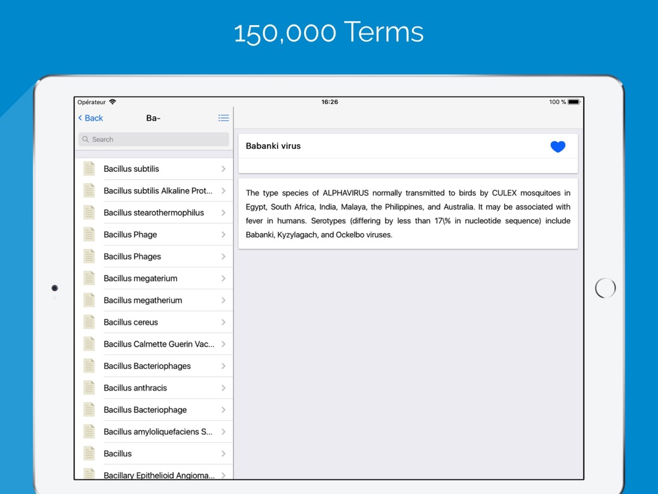Click document icon beside Bacillus Bacteriophage
This screenshot has height=494, width=658.
[x=89, y=410]
